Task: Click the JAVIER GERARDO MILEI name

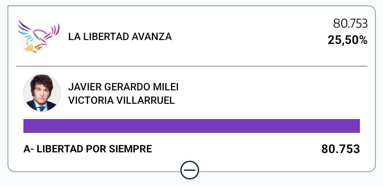Action: (x=123, y=87)
